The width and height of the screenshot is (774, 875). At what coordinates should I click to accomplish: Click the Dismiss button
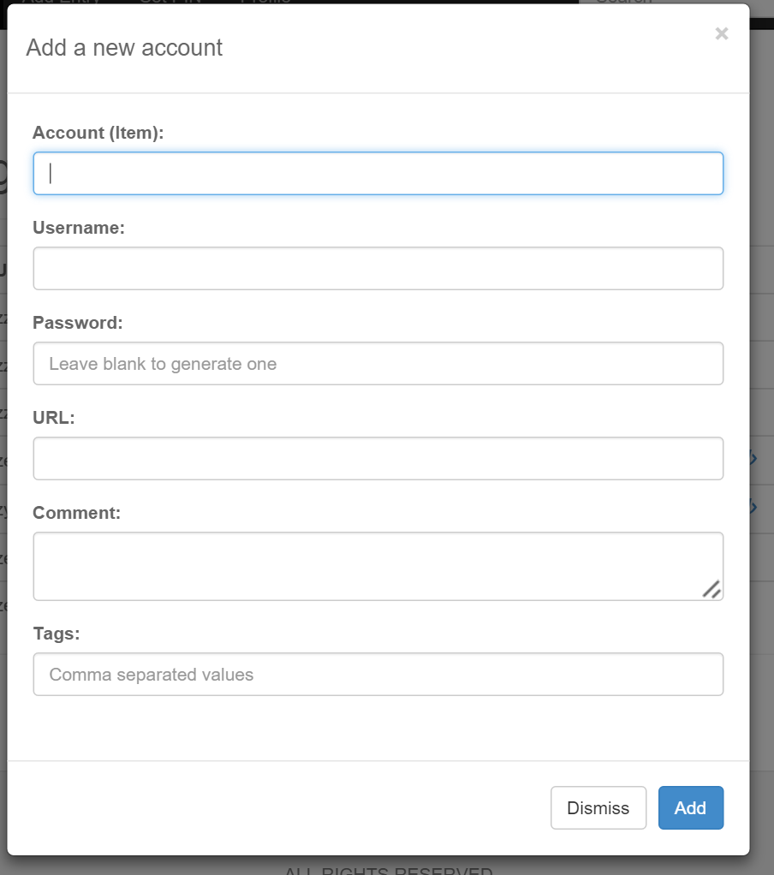click(598, 807)
